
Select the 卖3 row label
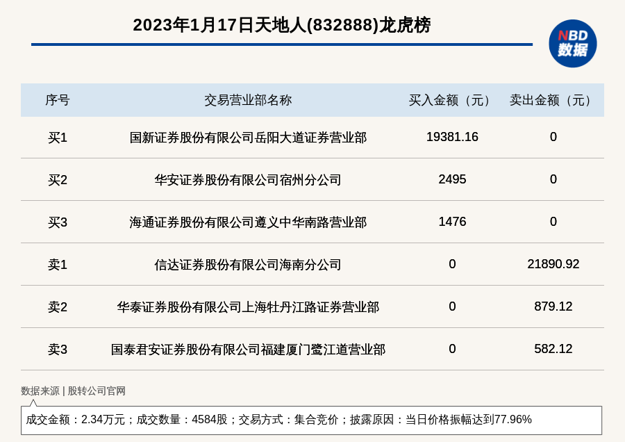(x=58, y=350)
